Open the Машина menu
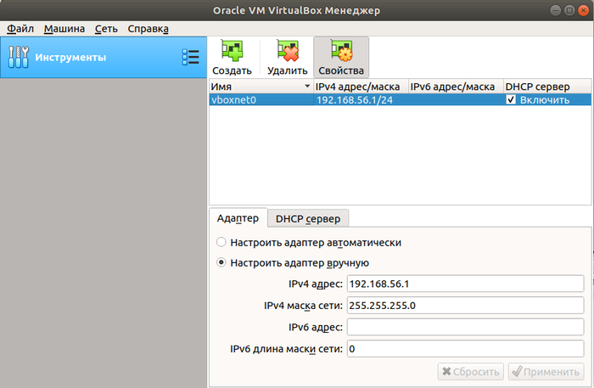594x388 pixels. click(x=64, y=28)
